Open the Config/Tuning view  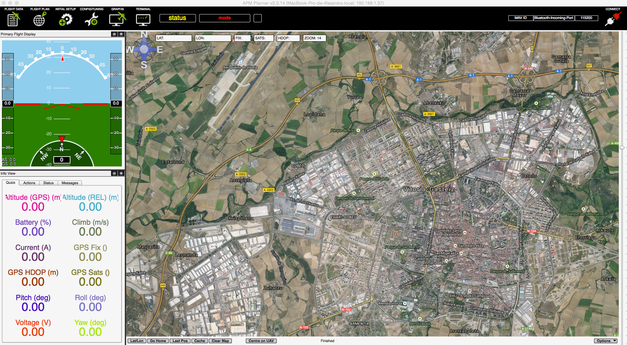[x=91, y=17]
